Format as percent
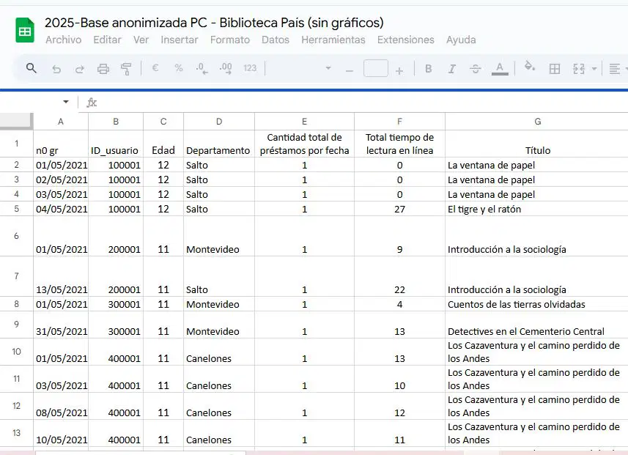The height and width of the screenshot is (455, 628). pos(179,68)
